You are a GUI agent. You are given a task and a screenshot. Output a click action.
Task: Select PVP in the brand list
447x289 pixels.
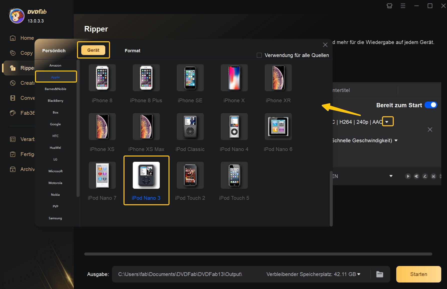[55, 206]
